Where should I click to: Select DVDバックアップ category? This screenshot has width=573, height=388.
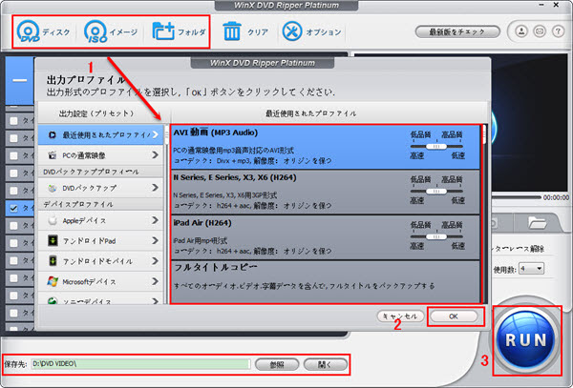click(100, 188)
